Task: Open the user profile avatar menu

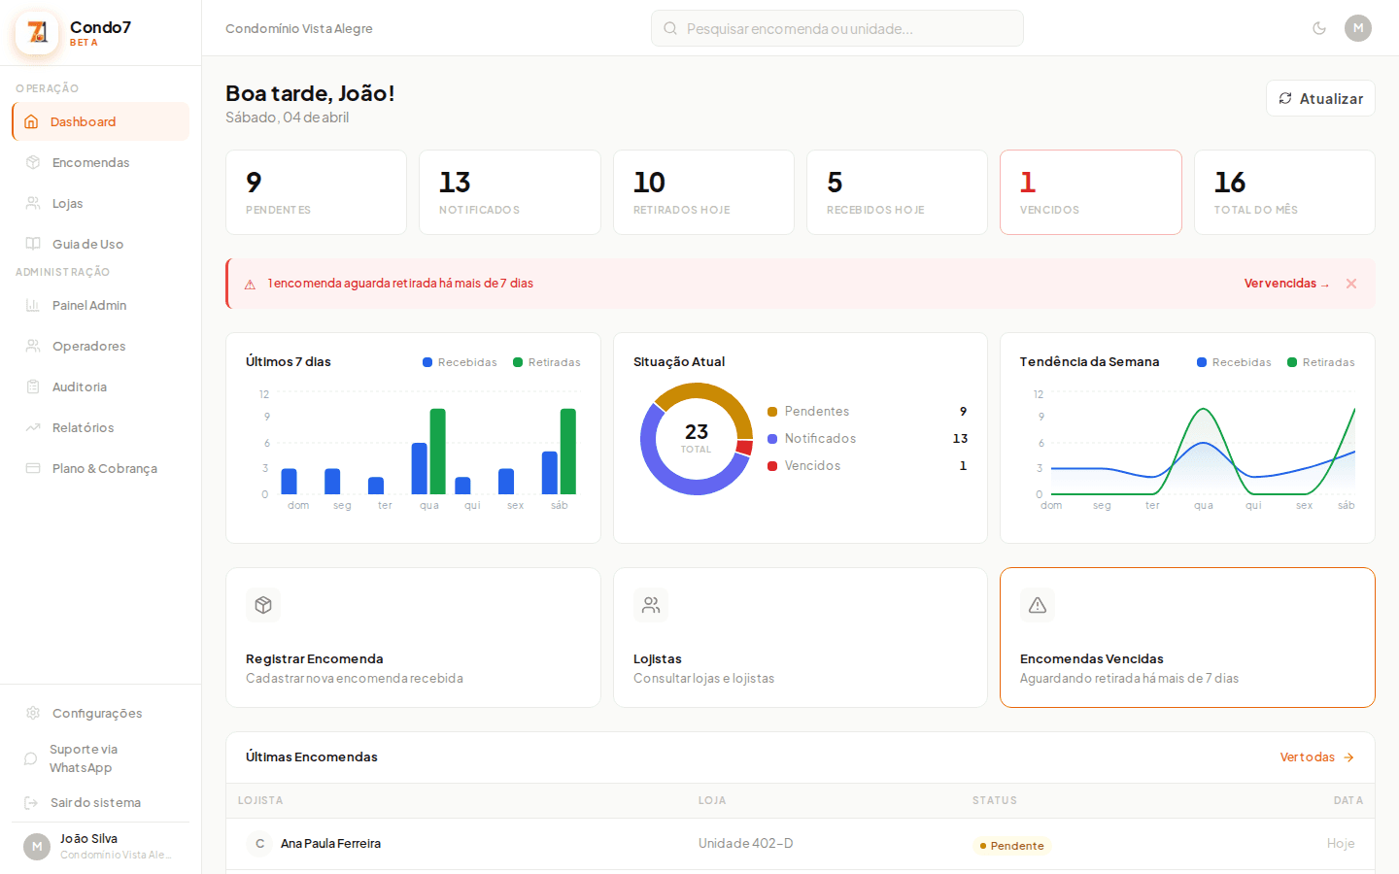Action: click(x=1358, y=28)
